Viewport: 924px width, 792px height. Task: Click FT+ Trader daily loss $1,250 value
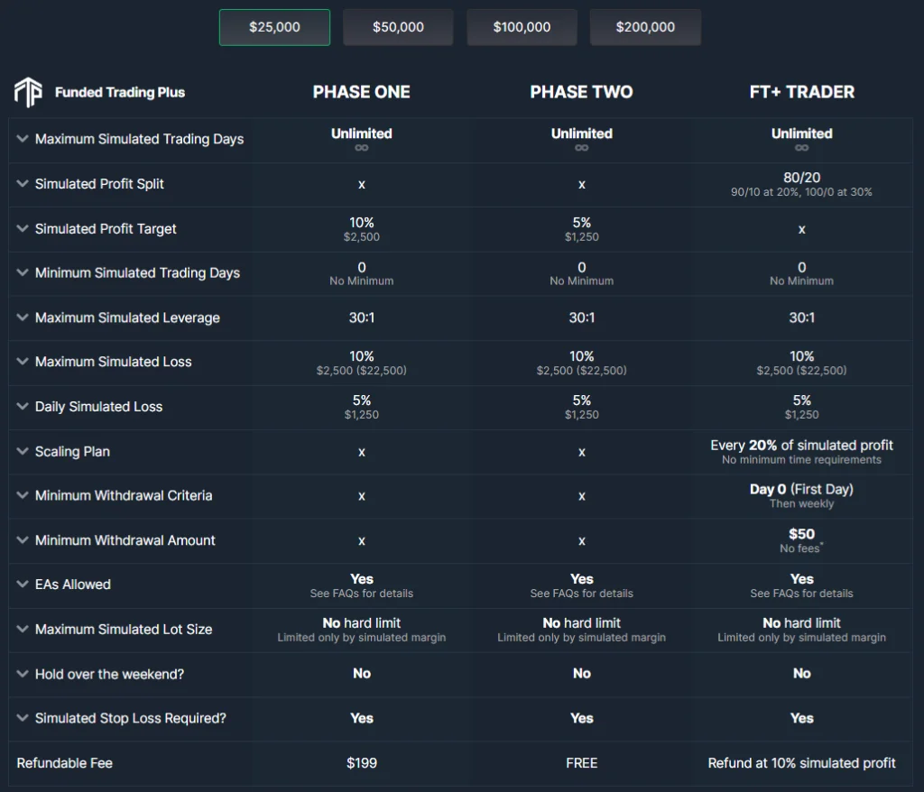802,415
